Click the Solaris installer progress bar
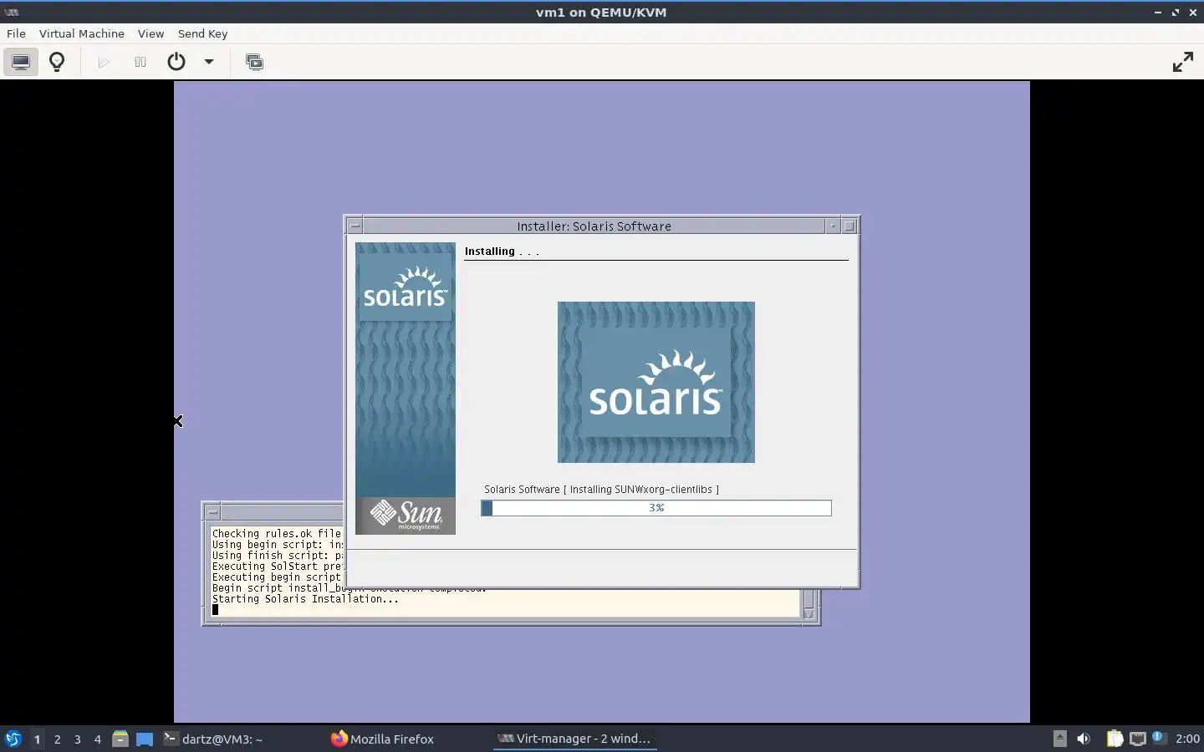 pyautogui.click(x=656, y=508)
